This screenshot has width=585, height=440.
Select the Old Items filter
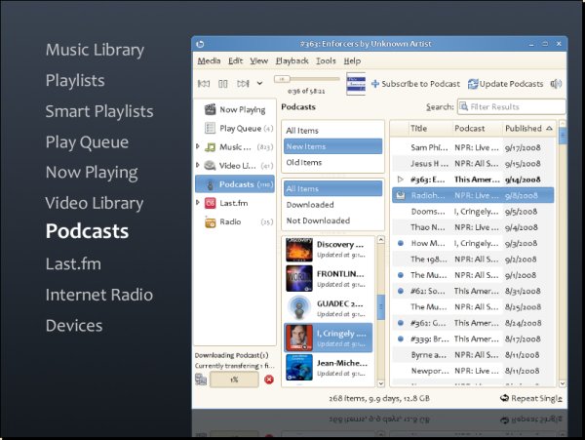[332, 162]
